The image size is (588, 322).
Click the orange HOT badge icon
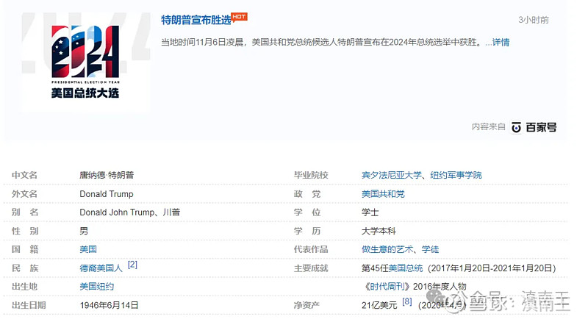240,17
